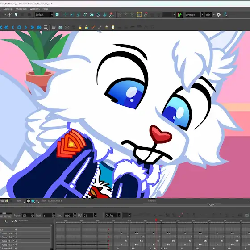Click the yellow locked padlock icon
Screen dimensions: 250x250
tap(80, 27)
